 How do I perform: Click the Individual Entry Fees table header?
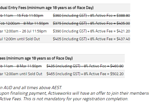[47, 8]
